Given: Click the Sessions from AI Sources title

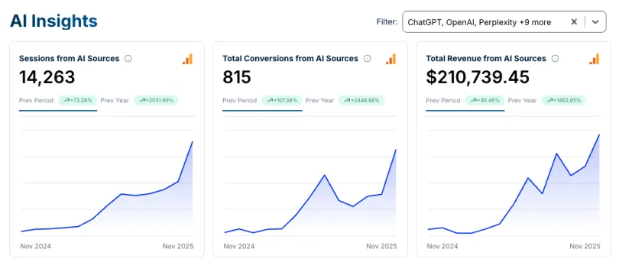Looking at the screenshot, I should pyautogui.click(x=69, y=58).
